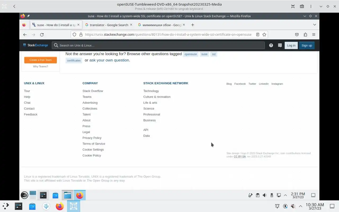Screen dimensions: 339x212
Task: Open Stack Exchange logo menu
Action: (x=35, y=45)
